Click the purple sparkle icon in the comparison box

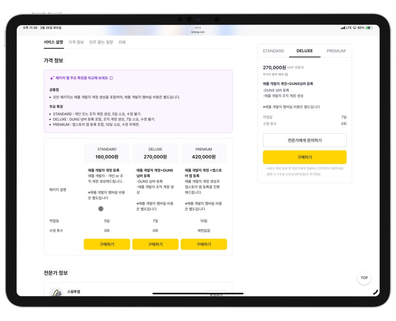[52, 78]
